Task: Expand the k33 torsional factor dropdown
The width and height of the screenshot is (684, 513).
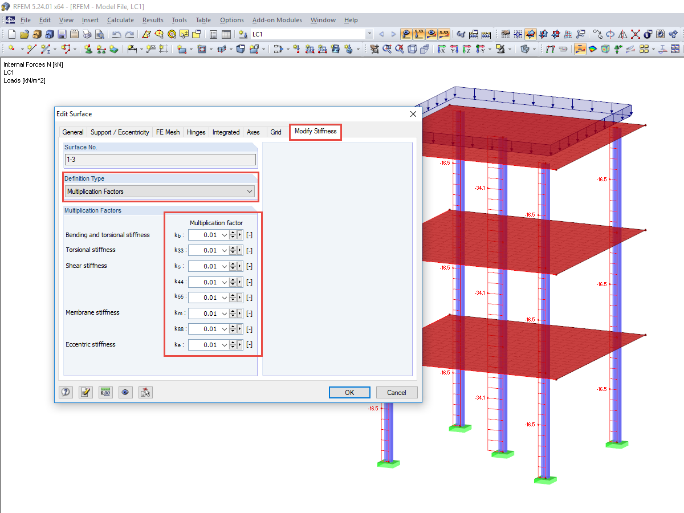Action: 225,250
